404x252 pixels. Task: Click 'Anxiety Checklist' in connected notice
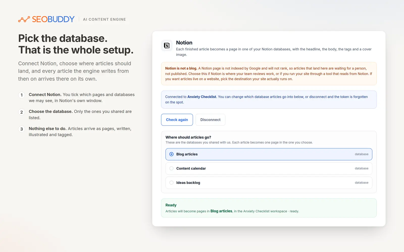point(202,97)
